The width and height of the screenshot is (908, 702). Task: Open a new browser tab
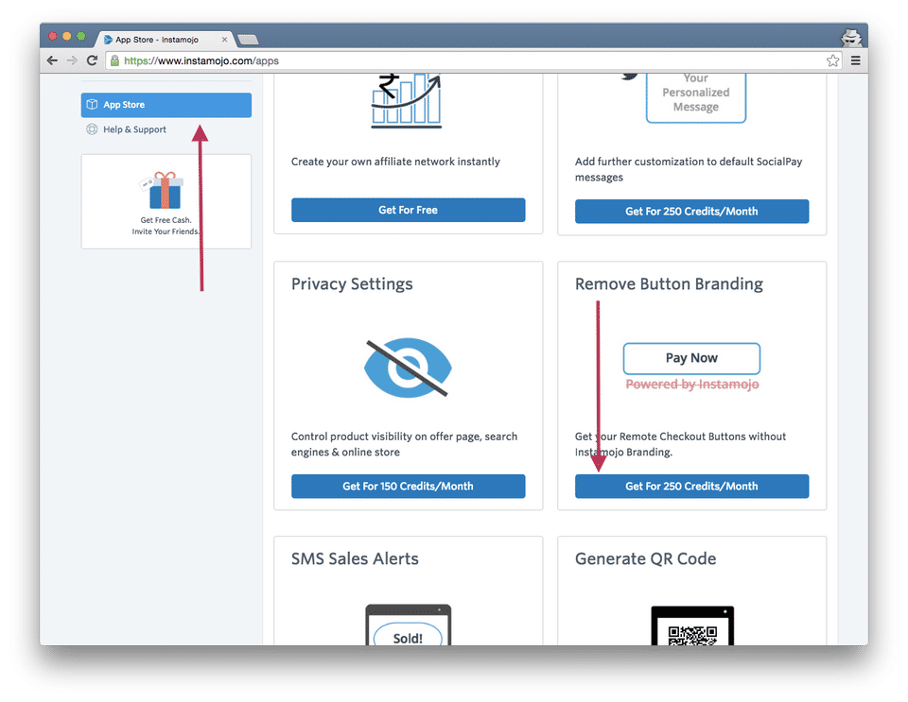(x=248, y=40)
